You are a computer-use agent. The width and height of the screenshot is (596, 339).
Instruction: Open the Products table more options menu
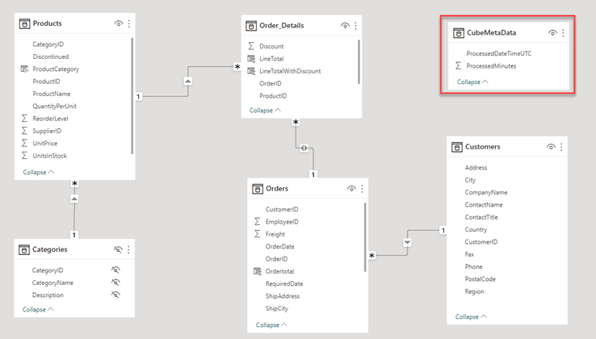point(129,23)
